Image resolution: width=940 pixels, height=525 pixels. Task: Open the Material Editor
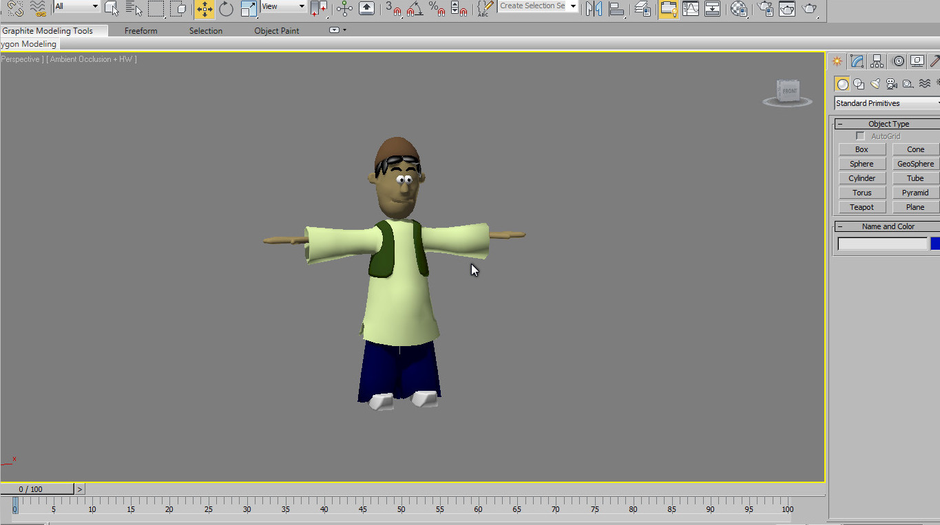[739, 8]
